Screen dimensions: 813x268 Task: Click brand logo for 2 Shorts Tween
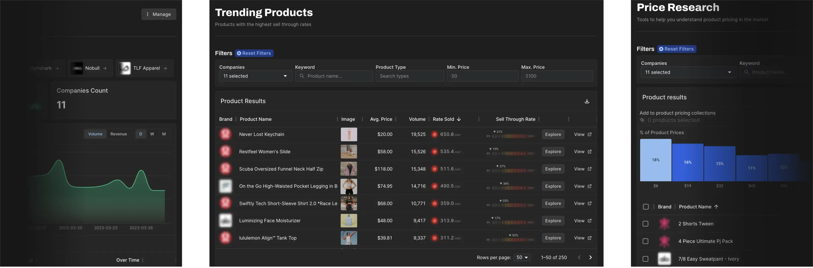664,224
